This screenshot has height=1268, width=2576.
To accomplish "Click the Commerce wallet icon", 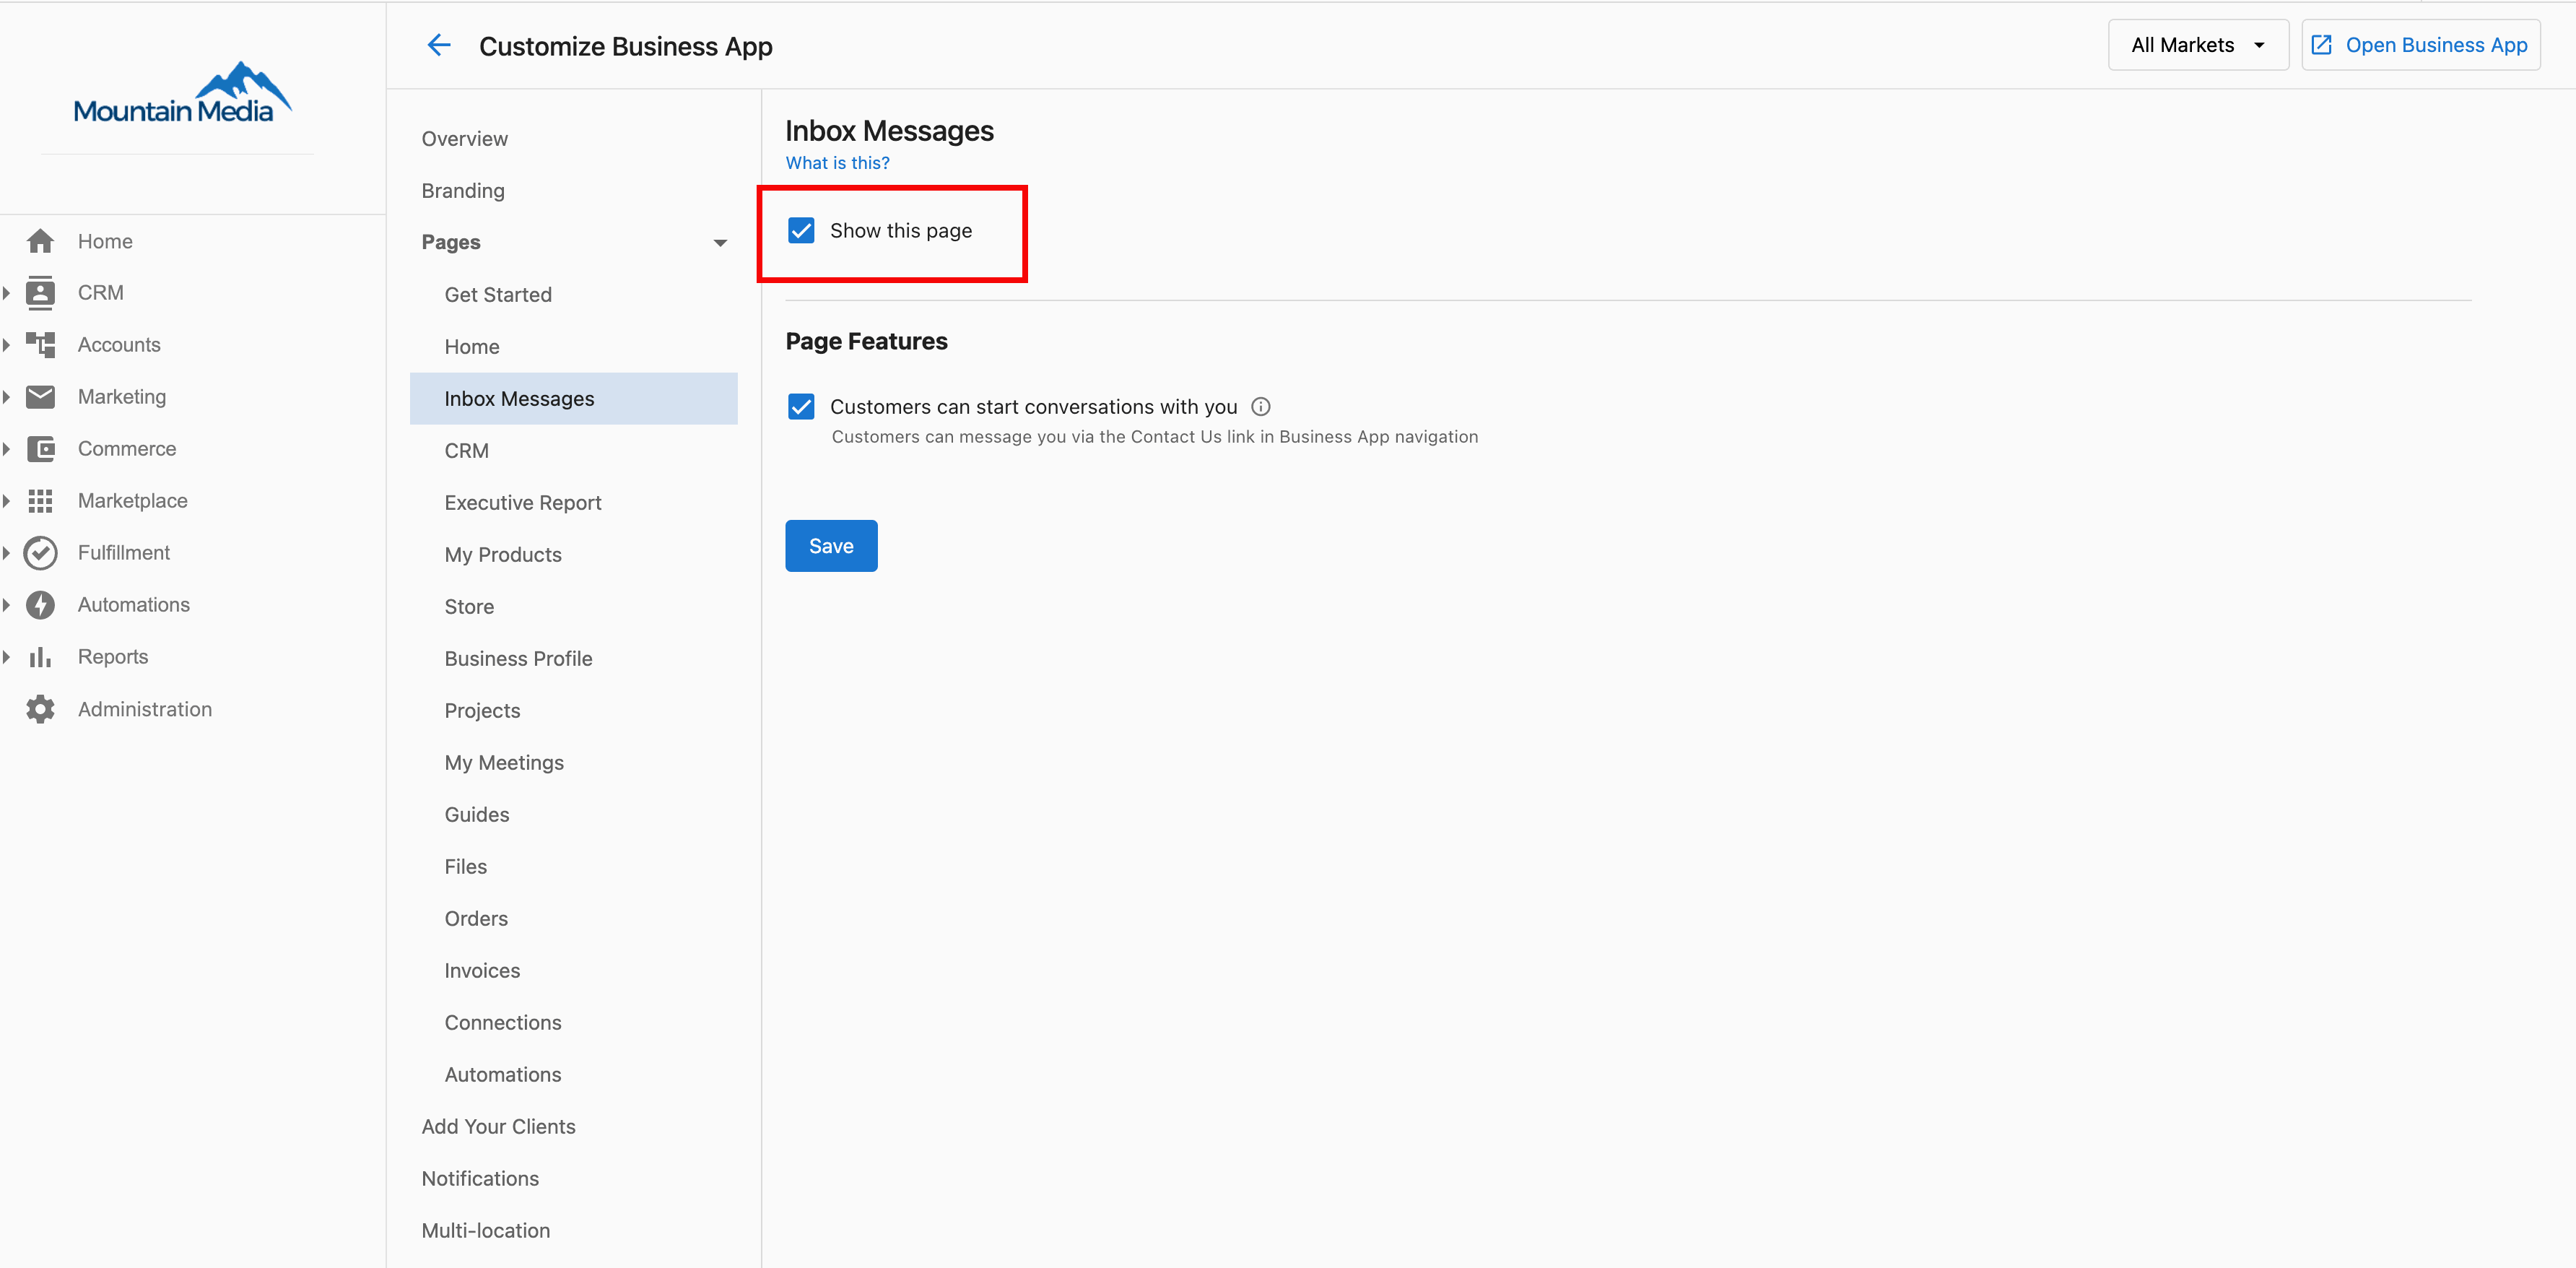I will pyautogui.click(x=40, y=449).
